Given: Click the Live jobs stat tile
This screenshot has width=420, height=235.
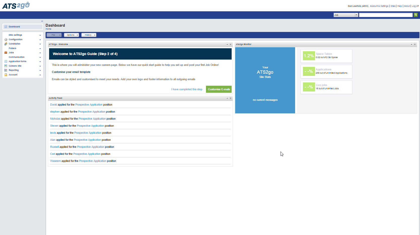Looking at the screenshot, I should [326, 87].
